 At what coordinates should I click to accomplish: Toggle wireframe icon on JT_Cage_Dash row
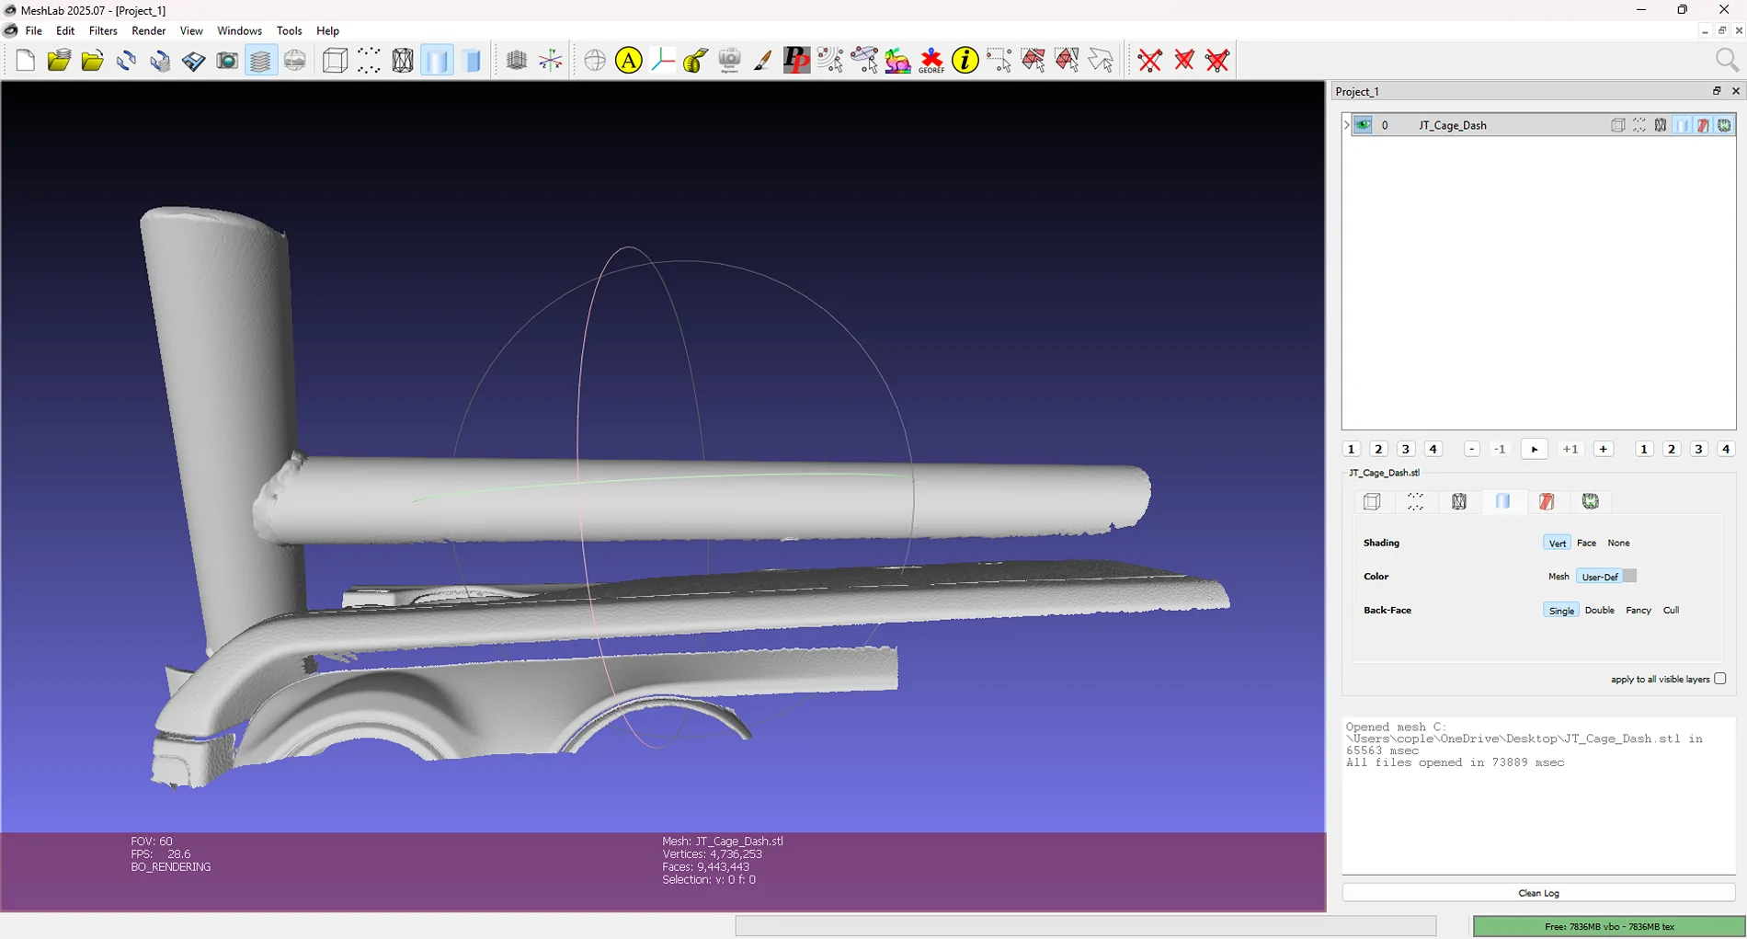(1661, 125)
